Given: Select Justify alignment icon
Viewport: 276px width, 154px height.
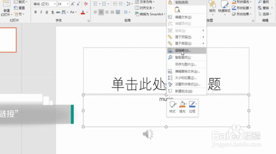Looking at the screenshot, I should 112,12.
